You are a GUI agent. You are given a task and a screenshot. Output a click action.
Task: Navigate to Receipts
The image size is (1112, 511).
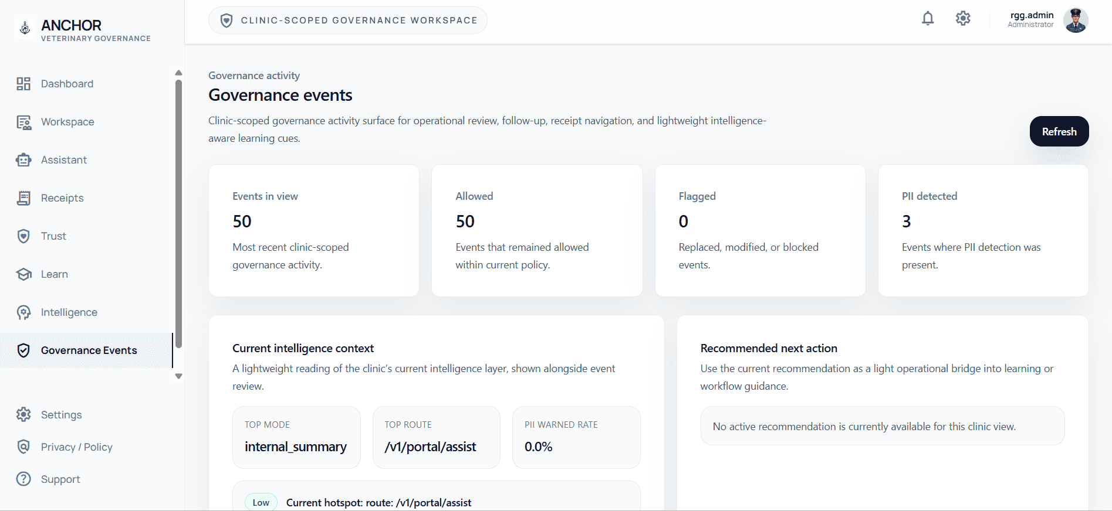pyautogui.click(x=86, y=198)
